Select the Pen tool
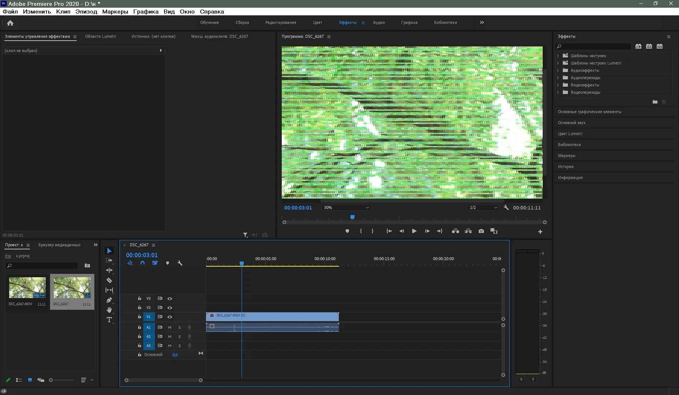The width and height of the screenshot is (679, 395). tap(109, 300)
